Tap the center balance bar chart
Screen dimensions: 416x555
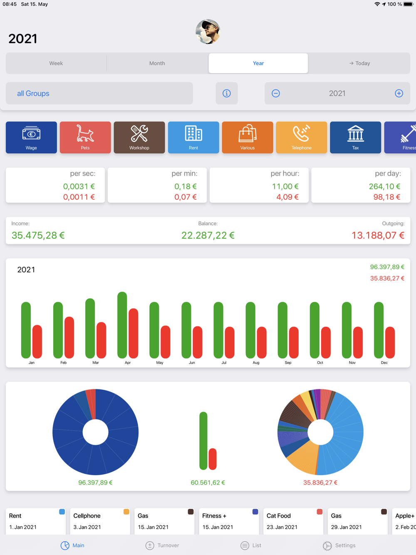pos(208,441)
